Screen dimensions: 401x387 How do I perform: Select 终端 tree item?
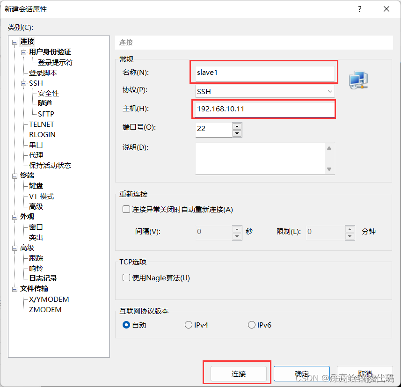[x=27, y=175]
